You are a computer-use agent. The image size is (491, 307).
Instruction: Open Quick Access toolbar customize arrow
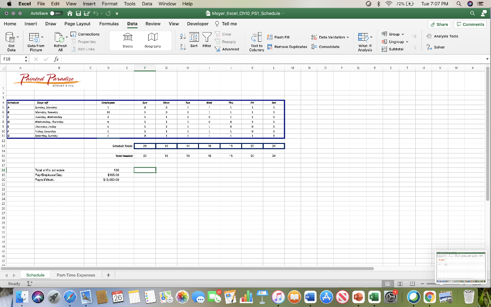(x=117, y=13)
